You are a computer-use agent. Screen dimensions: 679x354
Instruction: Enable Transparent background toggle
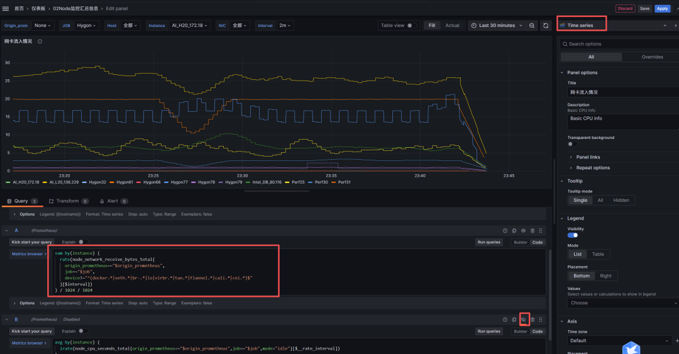click(573, 144)
